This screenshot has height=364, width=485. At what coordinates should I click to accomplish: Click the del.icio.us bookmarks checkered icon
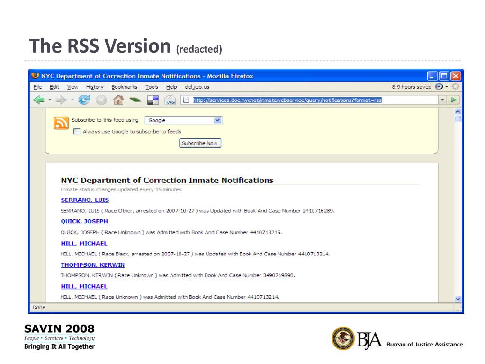tap(153, 100)
